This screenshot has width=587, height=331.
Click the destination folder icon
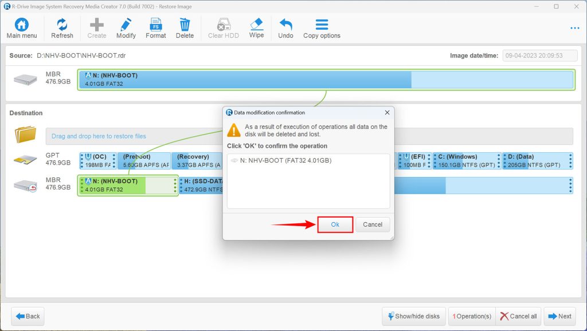click(25, 135)
